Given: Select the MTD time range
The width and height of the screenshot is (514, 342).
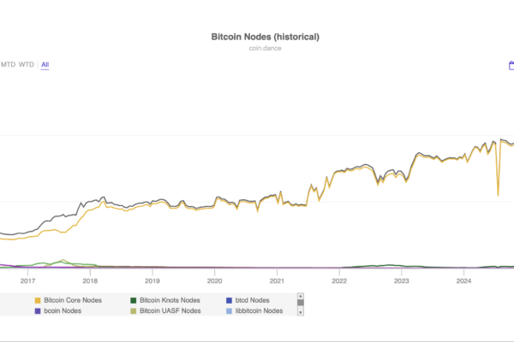Looking at the screenshot, I should [x=9, y=64].
